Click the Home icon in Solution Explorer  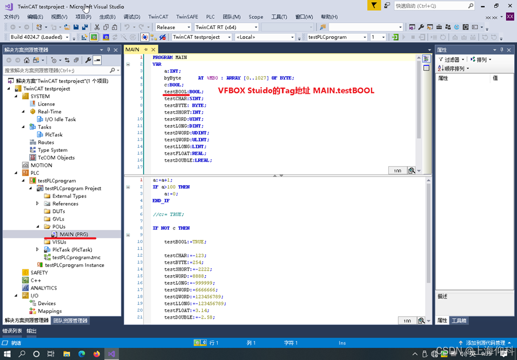26,60
